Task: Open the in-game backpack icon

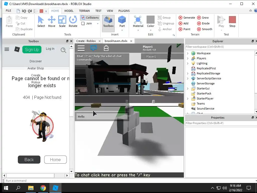Action: point(106,48)
